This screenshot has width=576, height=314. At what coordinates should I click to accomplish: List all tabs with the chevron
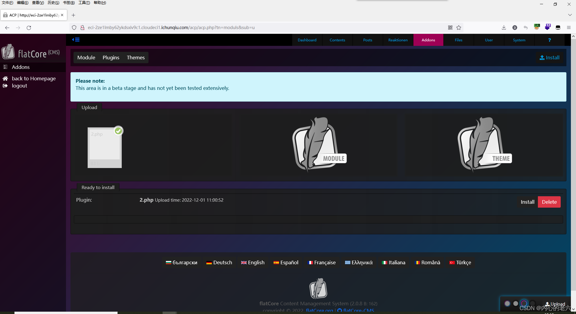570,15
